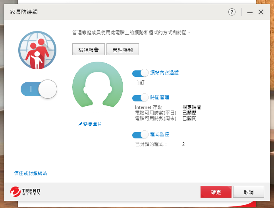
Task: Click the 電腦可用時數(周末) label
Action: (156, 119)
